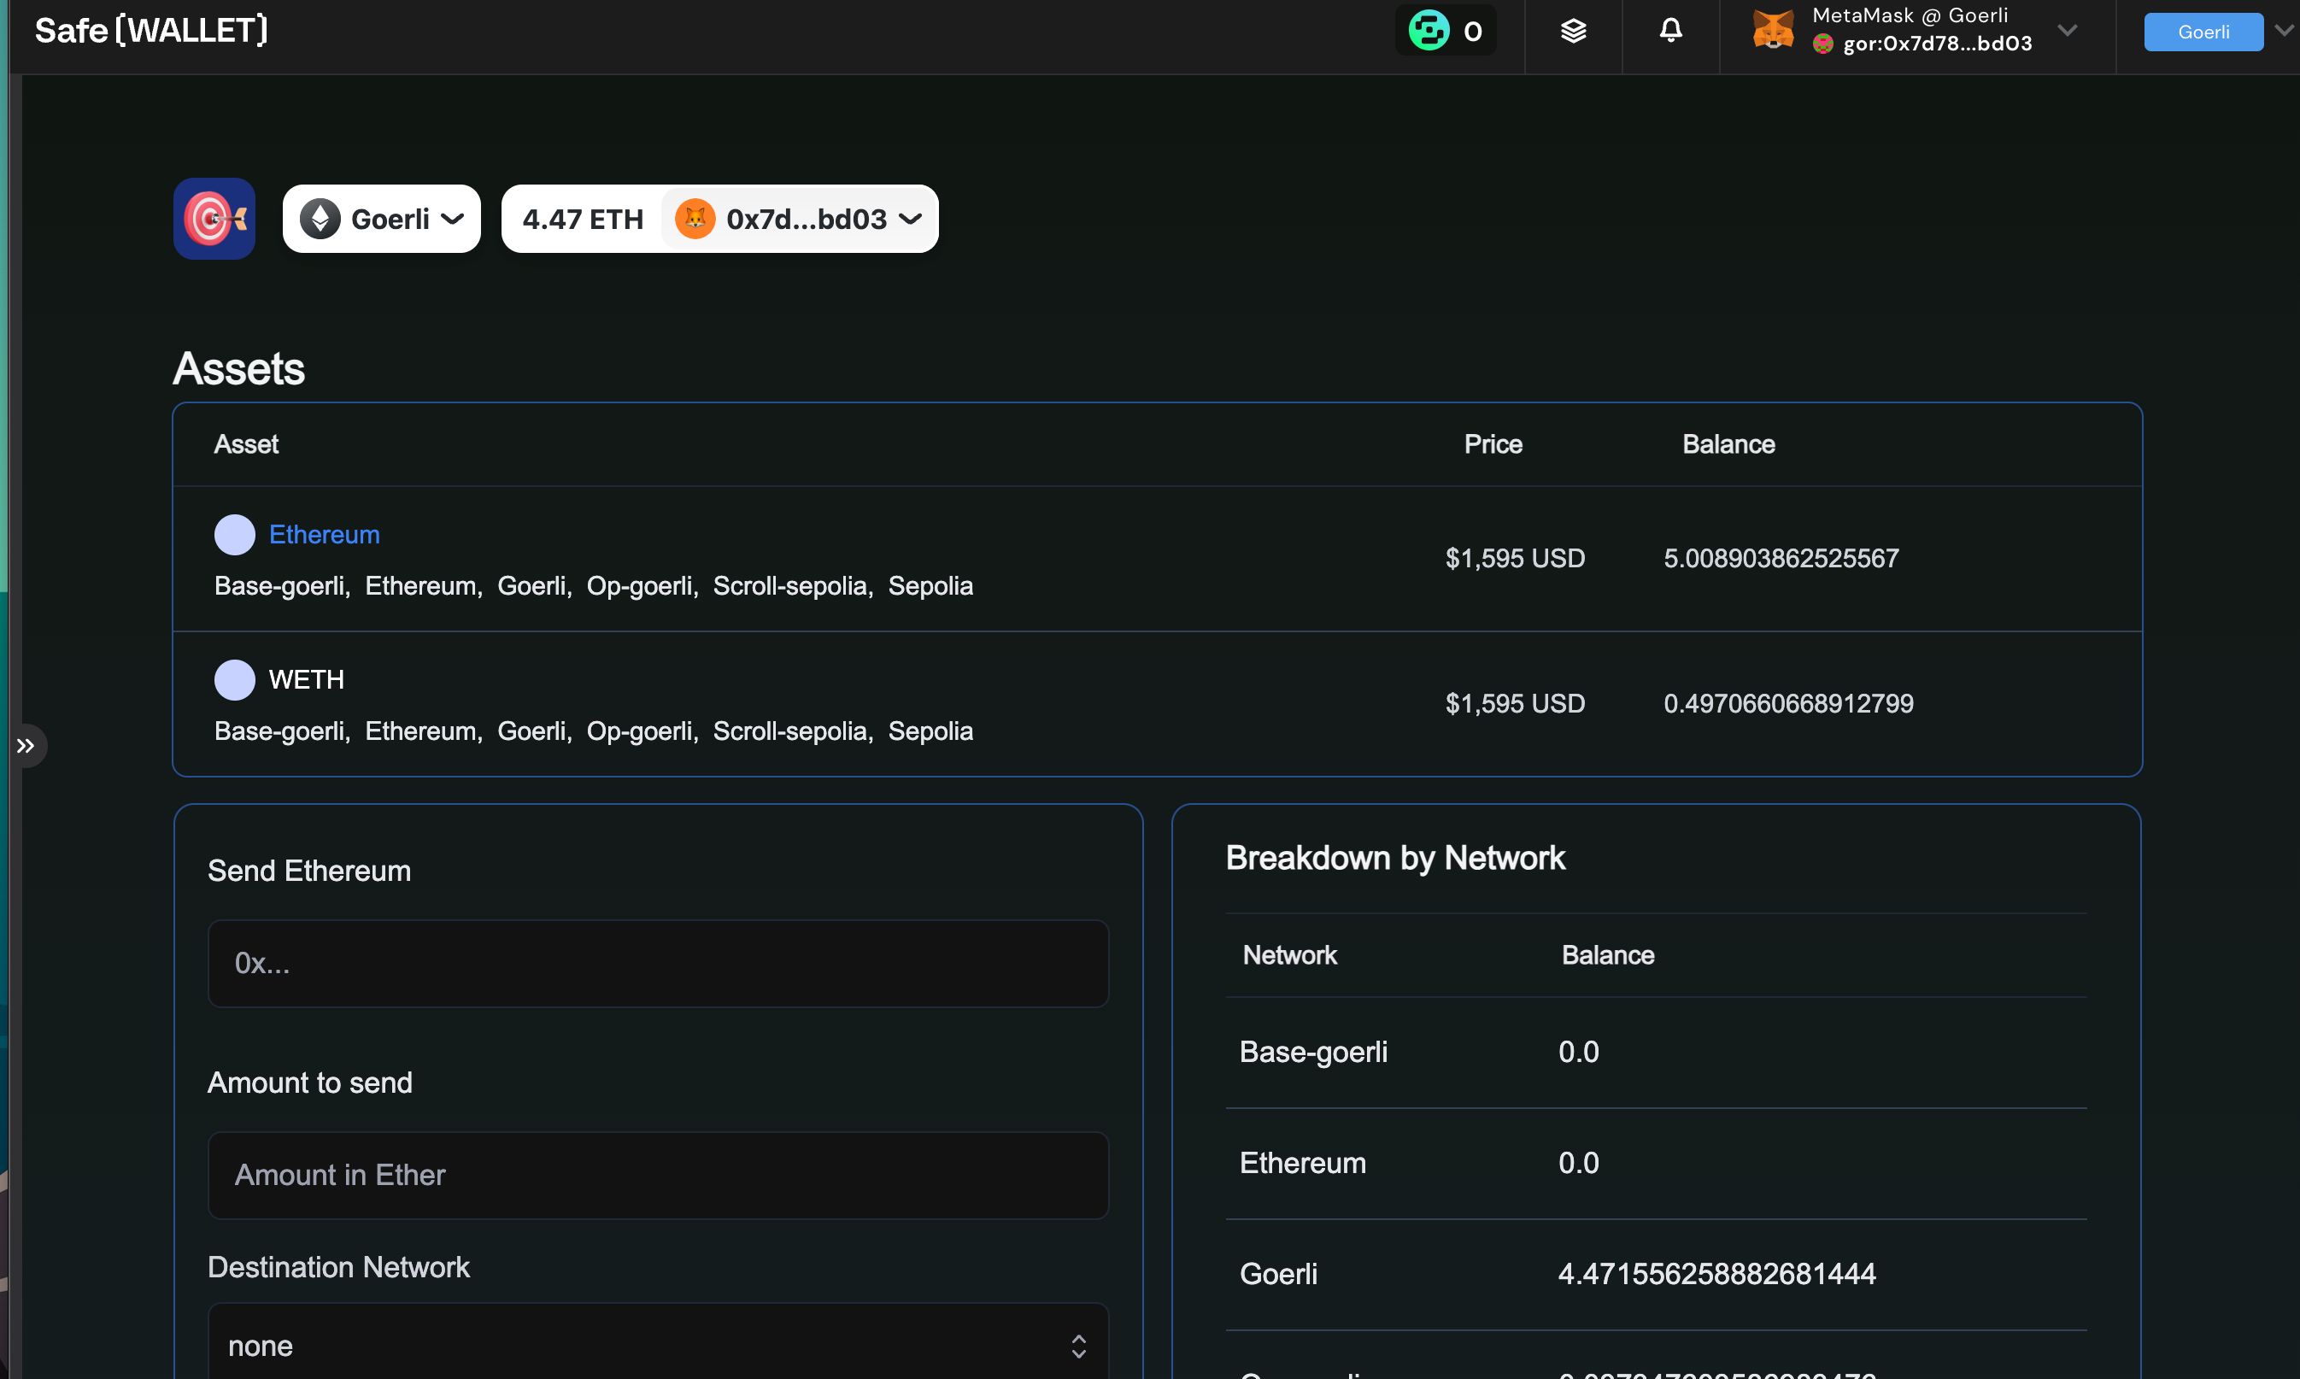The width and height of the screenshot is (2300, 1379).
Task: Expand the MetaMask wallet chevron in header
Action: pos(2067,31)
